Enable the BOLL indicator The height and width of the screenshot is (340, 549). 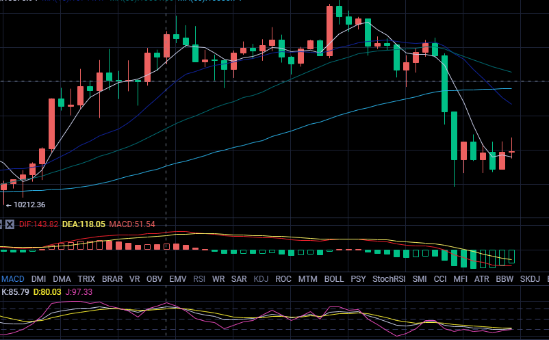334,278
